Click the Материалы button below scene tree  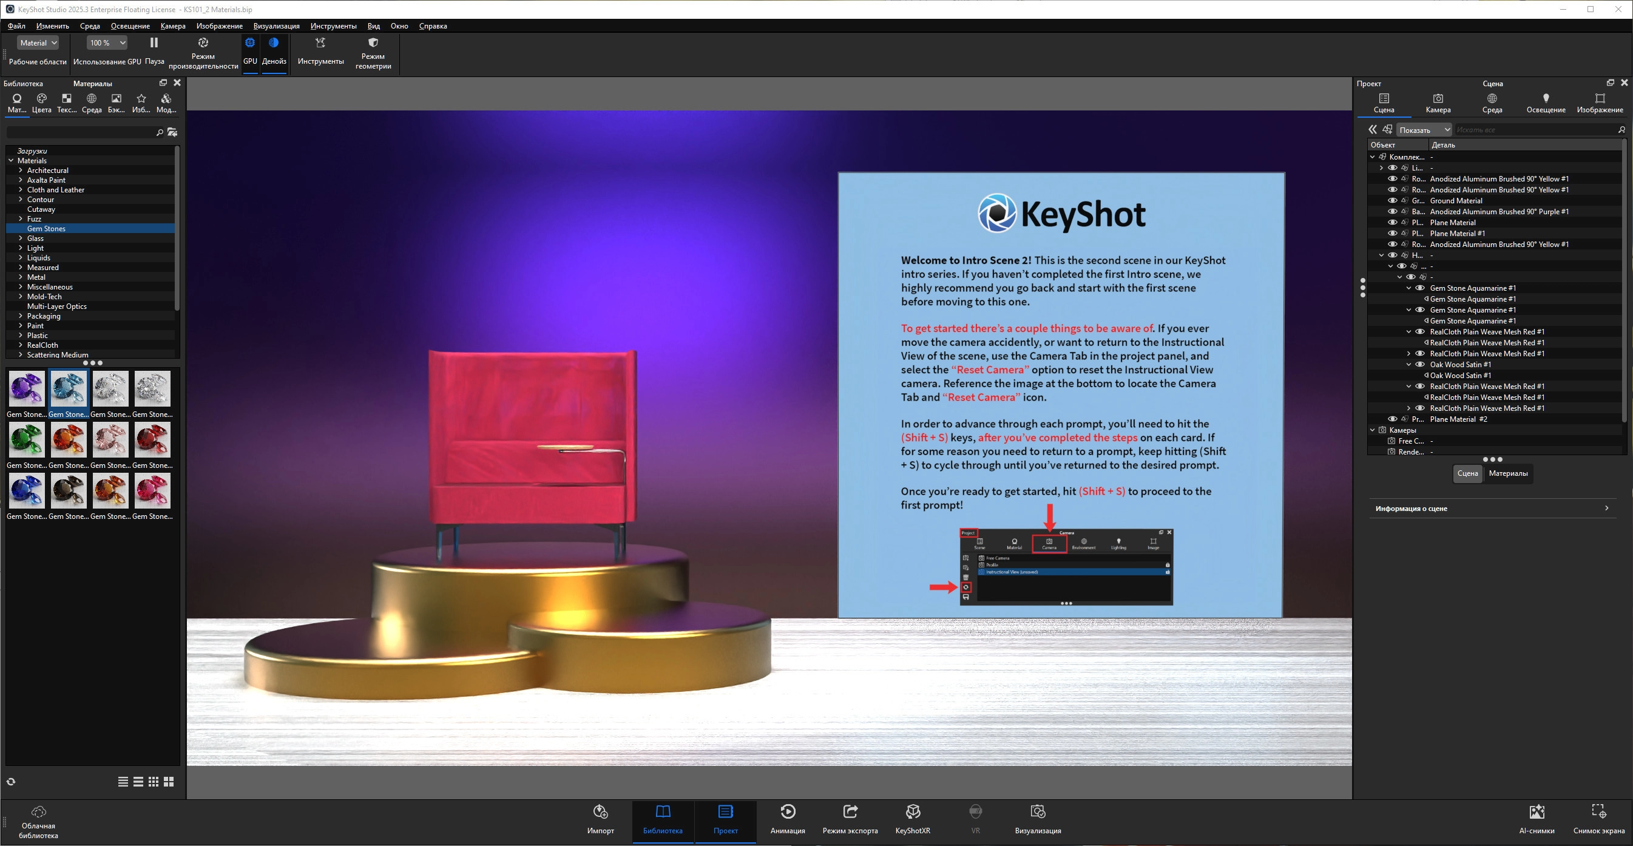pyautogui.click(x=1507, y=473)
